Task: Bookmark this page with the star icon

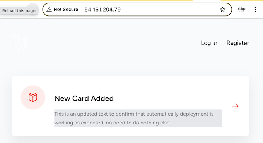Action: [222, 10]
